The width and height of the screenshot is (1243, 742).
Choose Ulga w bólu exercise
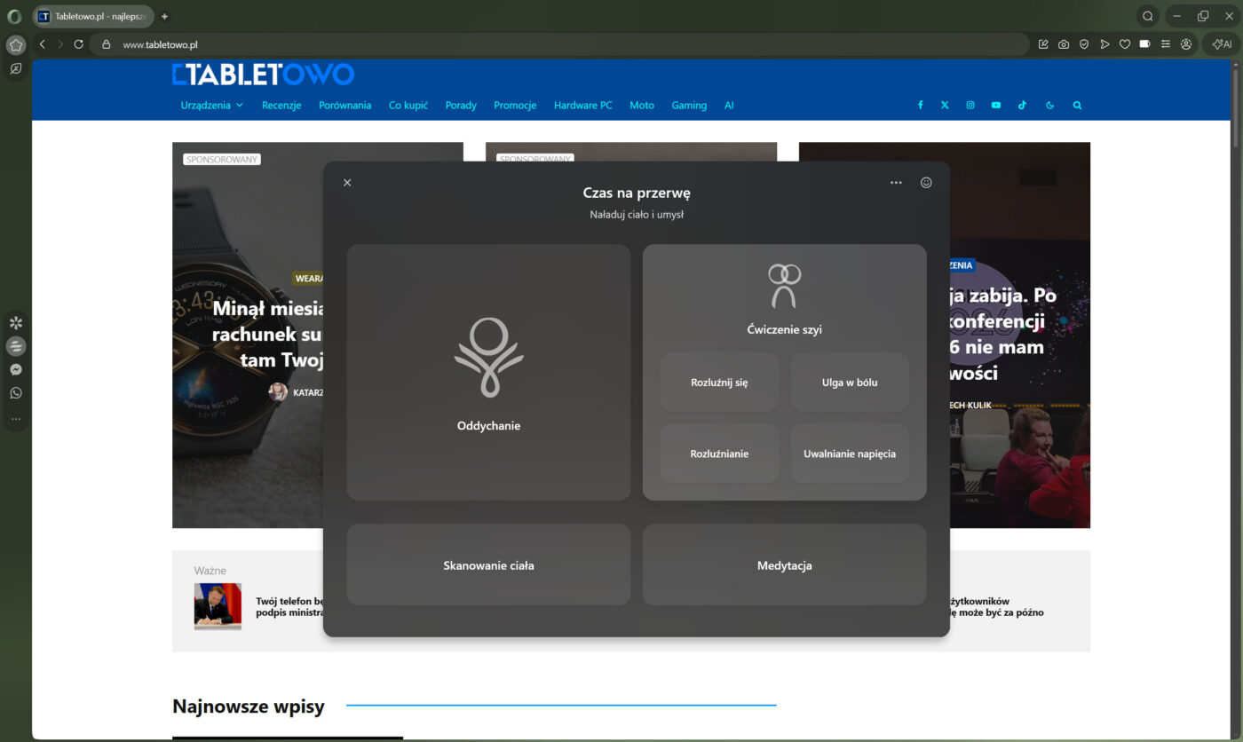coord(850,383)
